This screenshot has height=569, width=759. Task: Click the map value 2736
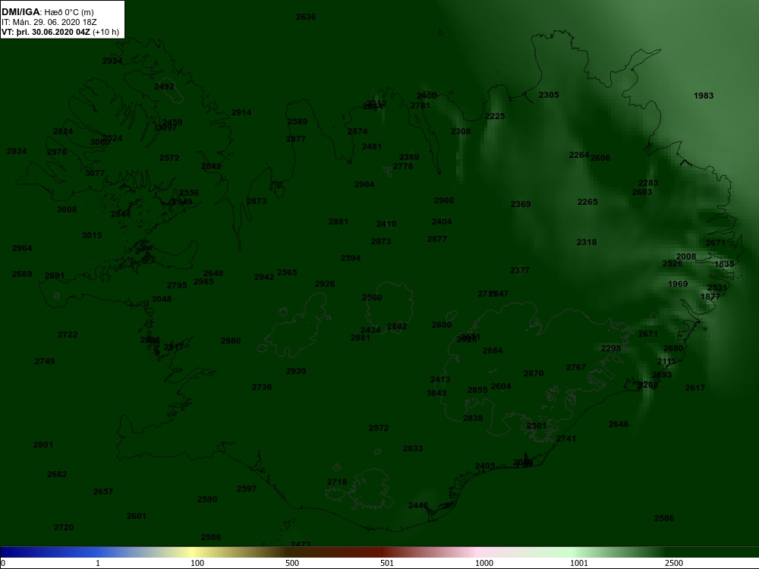coord(262,387)
